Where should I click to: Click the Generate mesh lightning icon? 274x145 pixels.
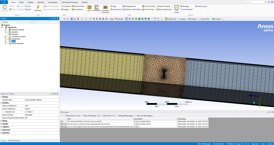38,8
